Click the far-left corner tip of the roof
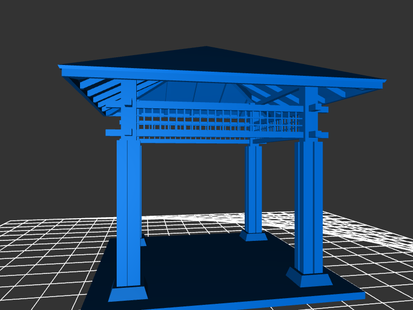The image size is (413, 310). click(60, 66)
